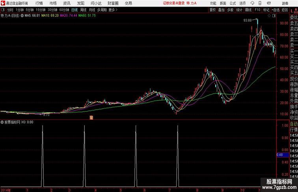Click the 返回 back button
Image resolution: width=298 pixels, height=192 pixels.
pyautogui.click(x=285, y=10)
